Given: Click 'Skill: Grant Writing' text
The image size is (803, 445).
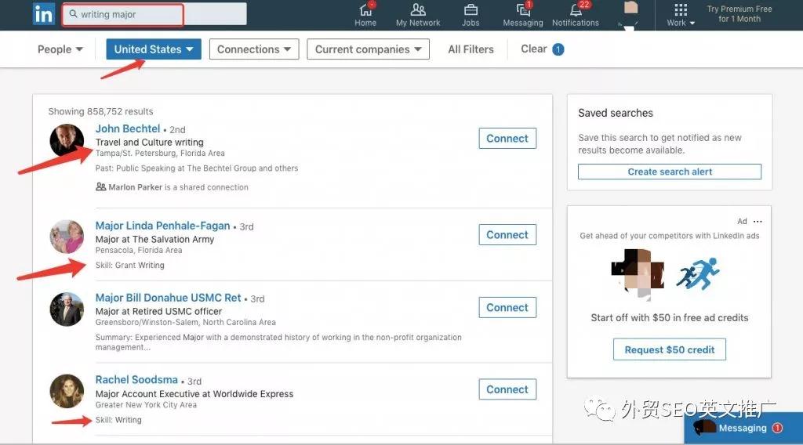Looking at the screenshot, I should click(129, 266).
